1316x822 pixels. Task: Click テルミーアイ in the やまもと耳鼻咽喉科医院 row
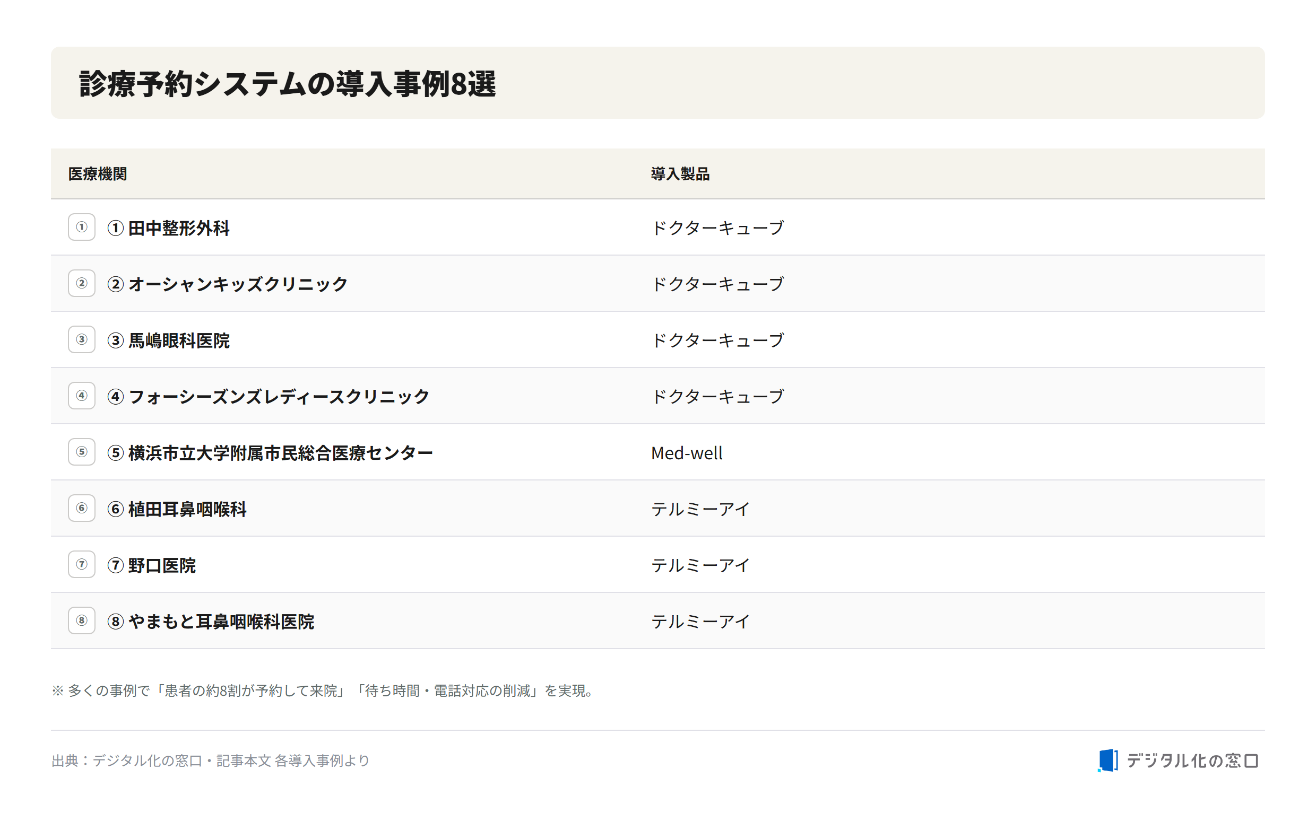click(x=701, y=622)
